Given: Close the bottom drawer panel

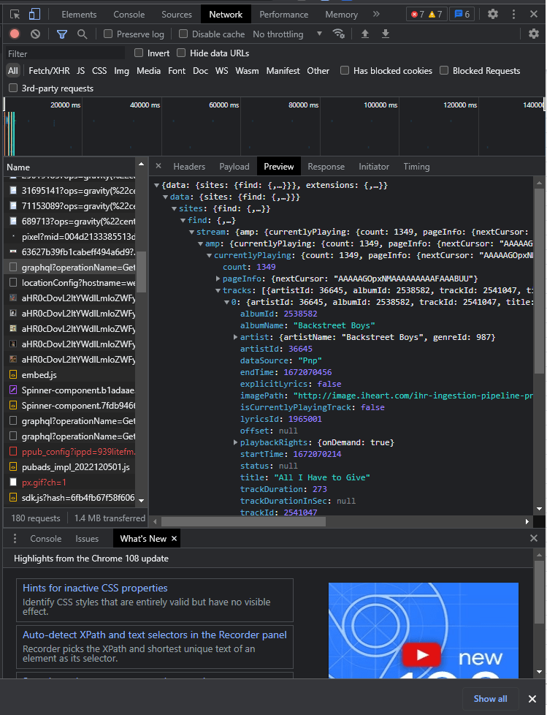Looking at the screenshot, I should 534,538.
